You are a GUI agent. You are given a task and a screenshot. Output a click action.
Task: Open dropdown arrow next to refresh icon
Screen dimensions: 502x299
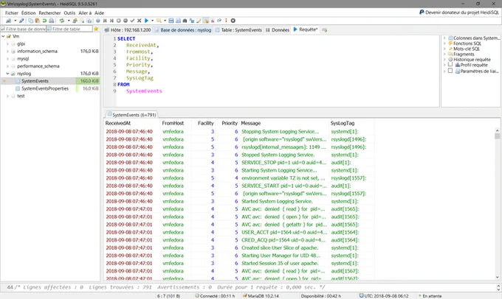coord(69,21)
